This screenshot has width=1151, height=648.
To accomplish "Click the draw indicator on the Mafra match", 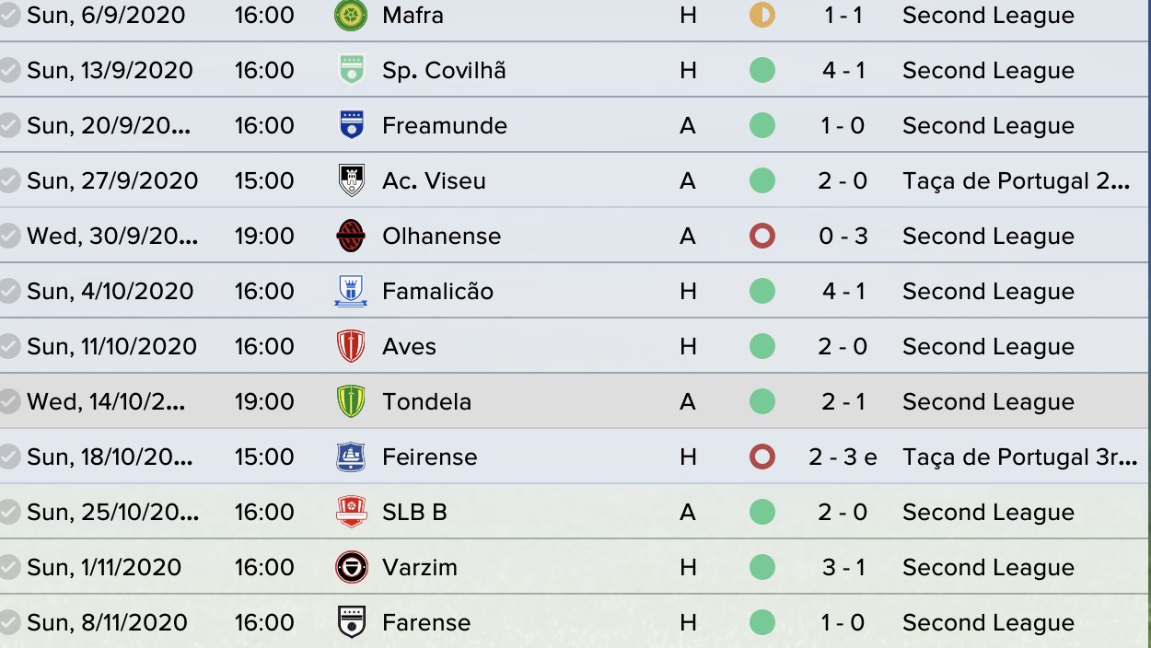I will coord(762,16).
